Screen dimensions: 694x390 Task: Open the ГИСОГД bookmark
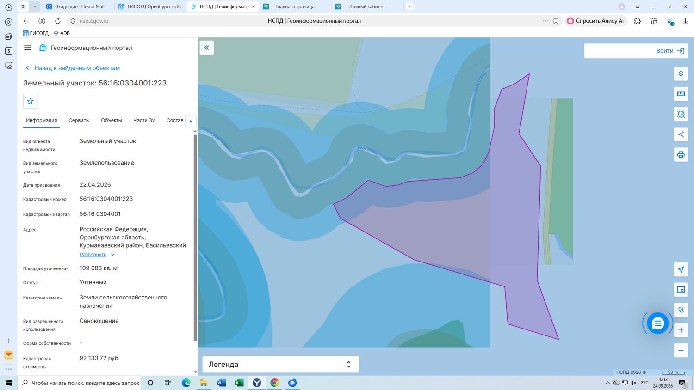pyautogui.click(x=36, y=33)
